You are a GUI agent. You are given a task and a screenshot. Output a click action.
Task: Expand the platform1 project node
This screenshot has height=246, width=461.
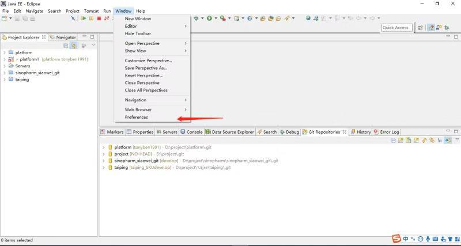tap(5, 59)
